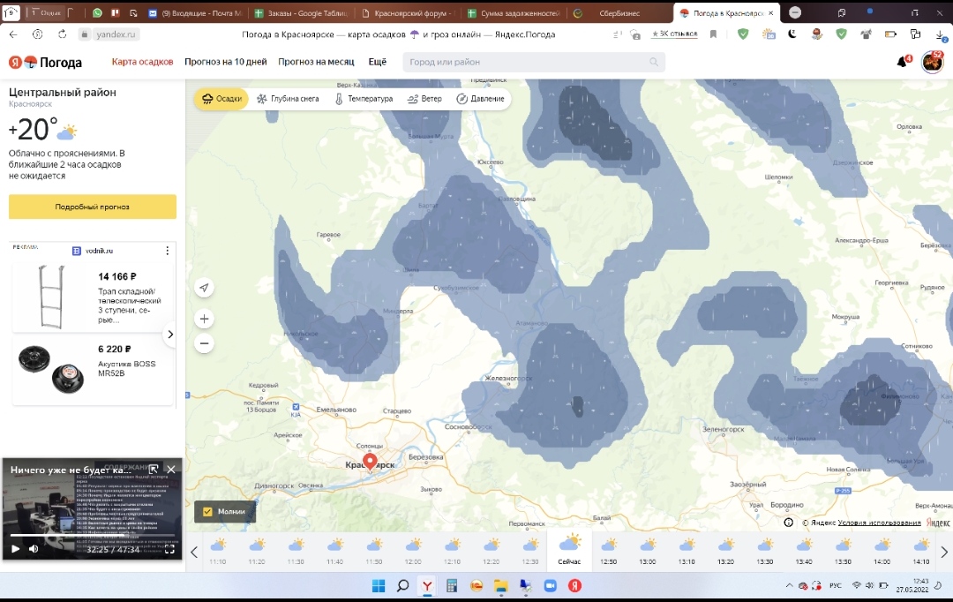This screenshot has height=602, width=953.
Task: Open Calculator from the taskbar
Action: pyautogui.click(x=452, y=586)
